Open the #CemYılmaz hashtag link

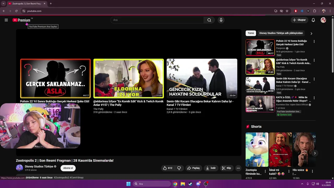pyautogui.click(x=76, y=178)
